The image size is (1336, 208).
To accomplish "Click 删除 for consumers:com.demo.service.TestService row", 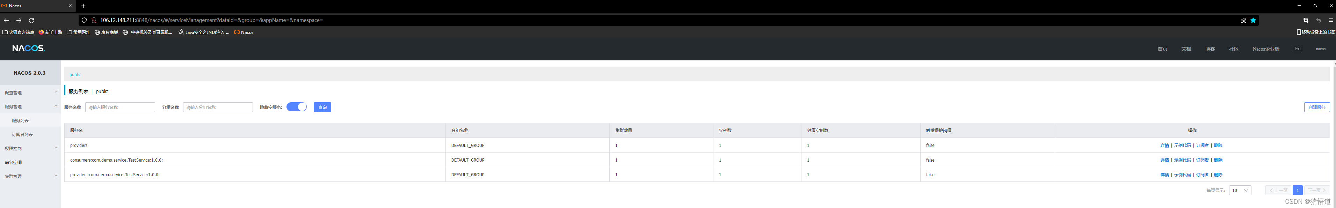I will [1218, 160].
